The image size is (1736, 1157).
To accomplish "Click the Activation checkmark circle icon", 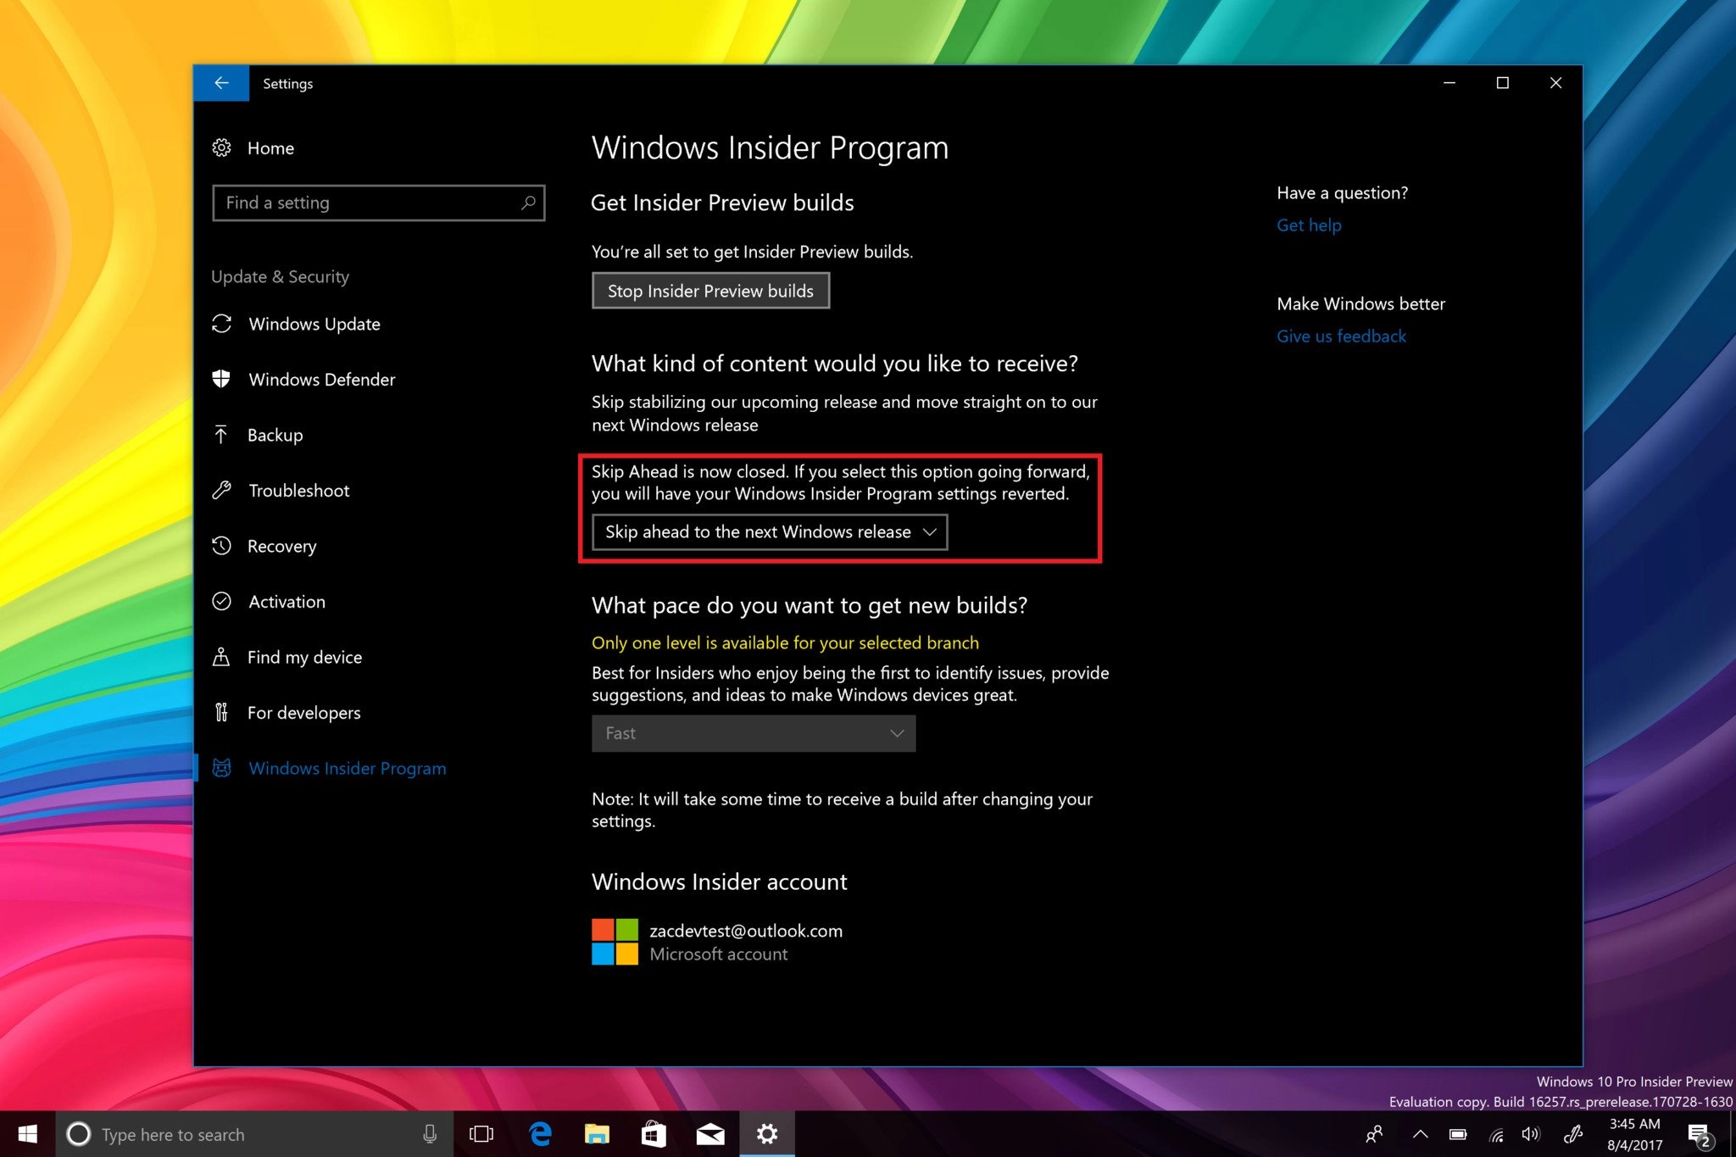I will (x=221, y=601).
